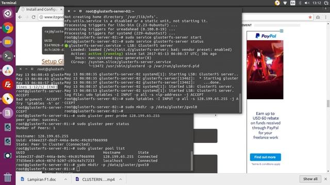The image size is (330, 185).
Task: Launch FileZilla from the dock
Action: pyautogui.click(x=8, y=84)
